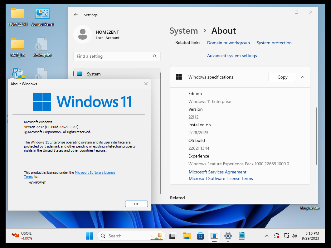Open the clock showing 5:10 PM
The width and height of the screenshot is (331, 248).
[310, 236]
